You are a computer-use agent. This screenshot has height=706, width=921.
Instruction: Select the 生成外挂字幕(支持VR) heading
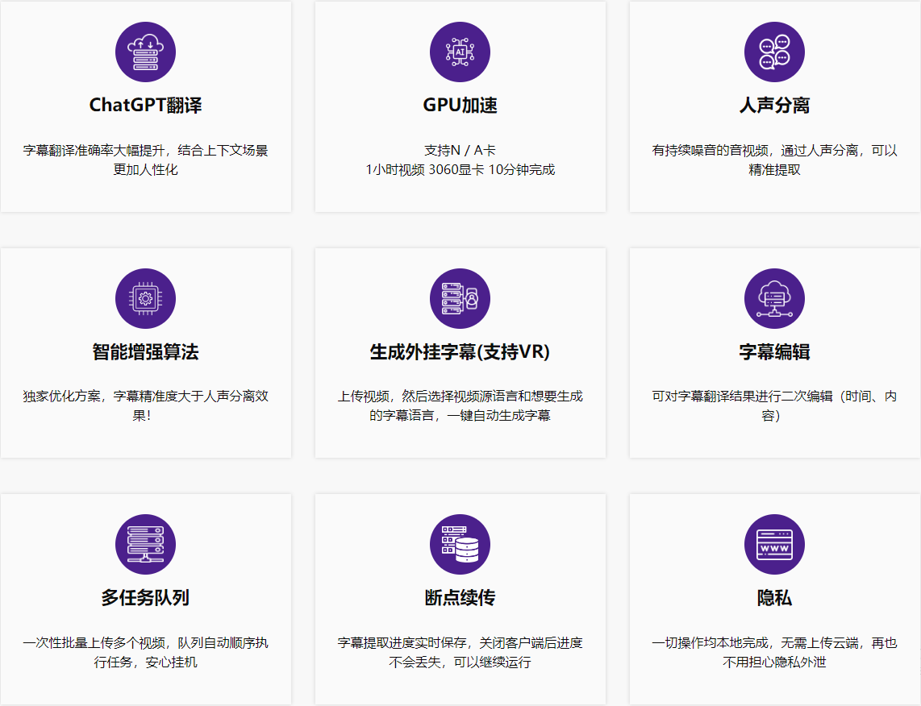460,350
